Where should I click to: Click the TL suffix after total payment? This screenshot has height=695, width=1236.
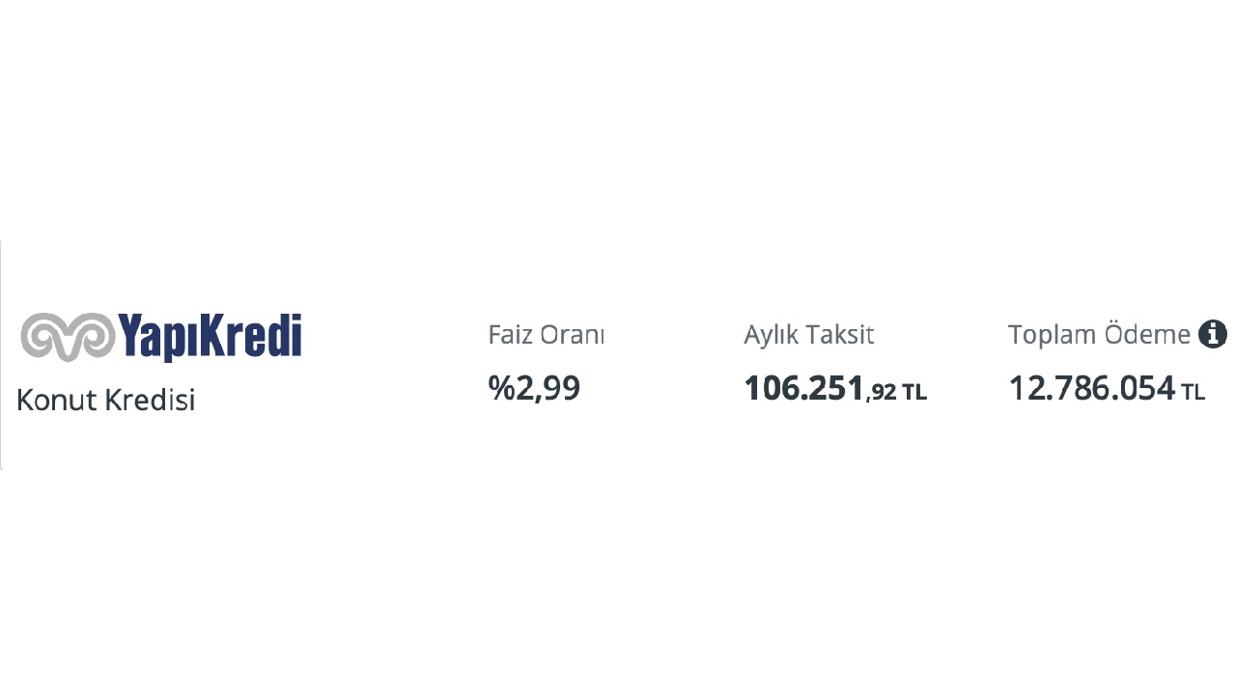point(1194,393)
